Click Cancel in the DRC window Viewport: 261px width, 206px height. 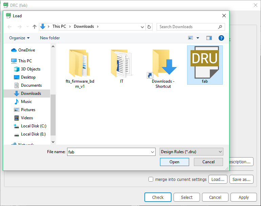pos(215,197)
